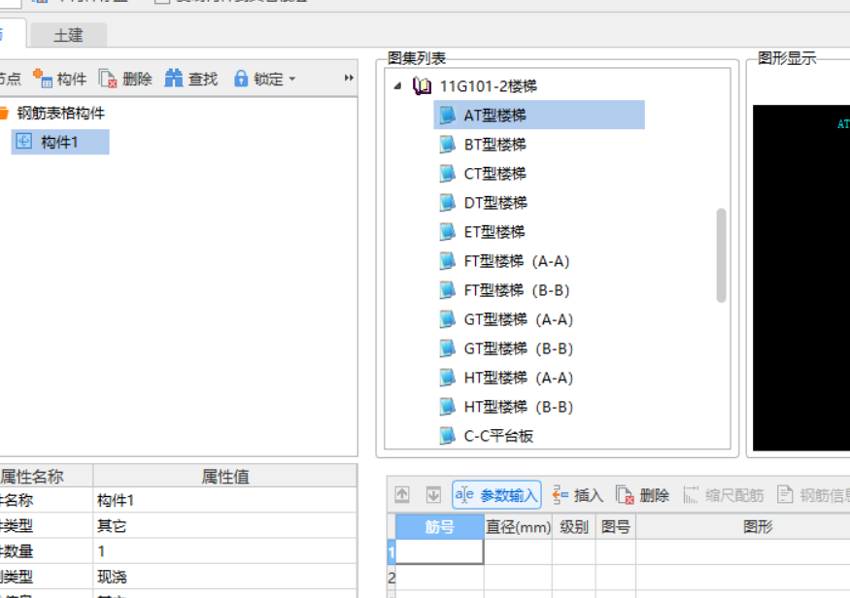
Task: Select HT型楼梯 (A-A) entry
Action: click(x=518, y=378)
